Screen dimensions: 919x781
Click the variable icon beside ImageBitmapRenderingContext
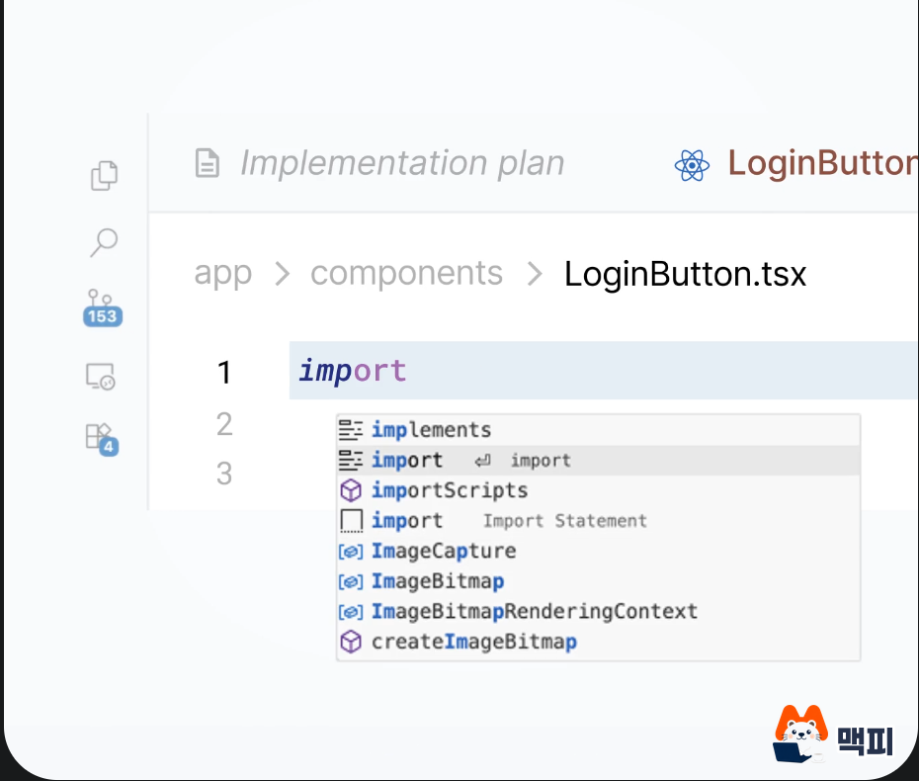351,612
